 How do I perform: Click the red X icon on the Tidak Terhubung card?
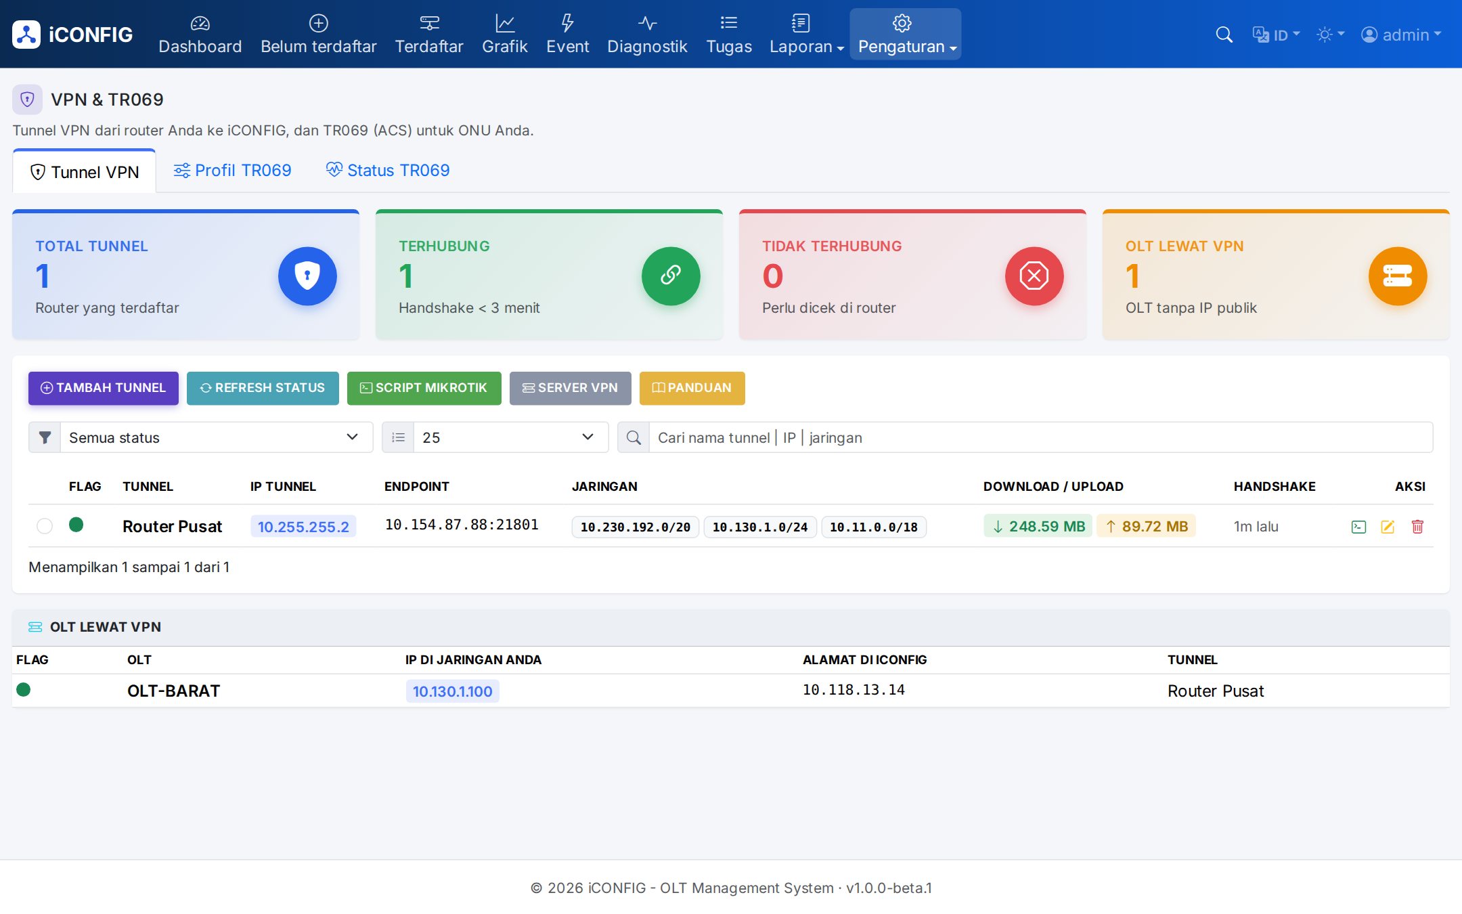tap(1034, 276)
